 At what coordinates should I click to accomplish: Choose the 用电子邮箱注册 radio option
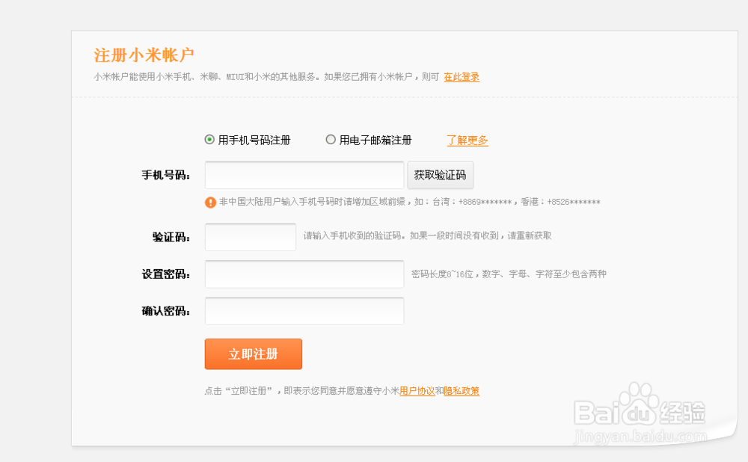[331, 140]
